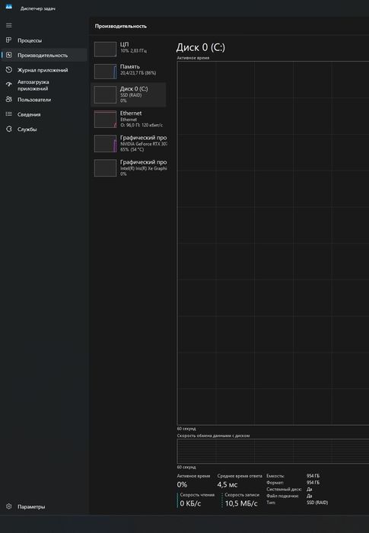
Task: Switch to the Производительность page
Action: 43,55
